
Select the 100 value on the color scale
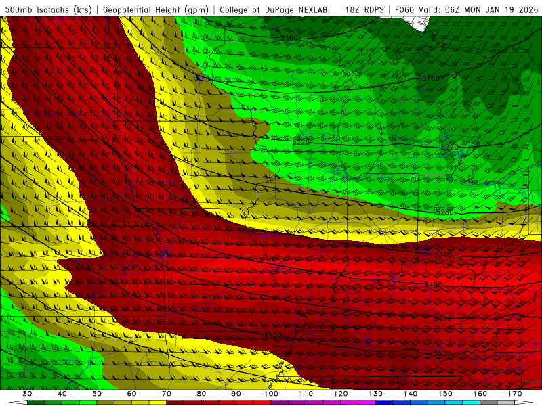point(271,394)
